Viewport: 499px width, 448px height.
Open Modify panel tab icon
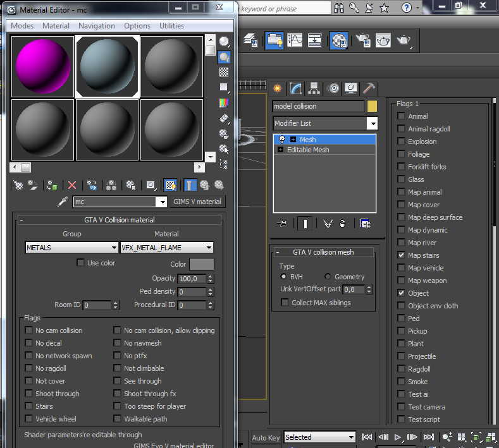pyautogui.click(x=295, y=88)
